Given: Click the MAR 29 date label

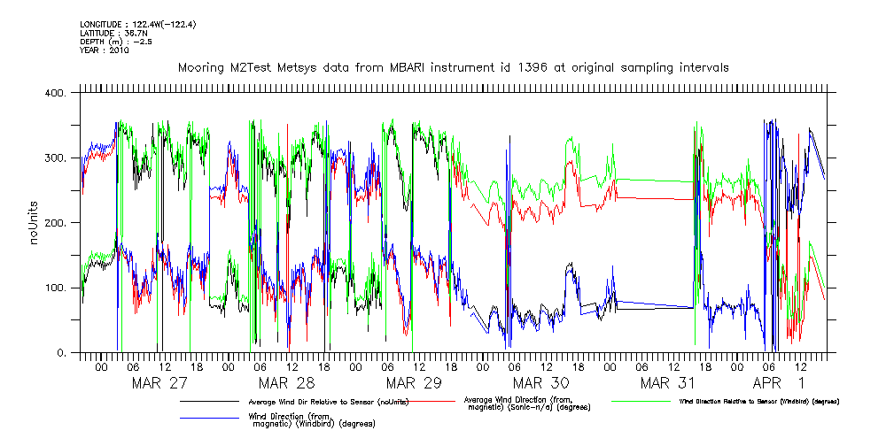Looking at the screenshot, I should click(x=413, y=382).
